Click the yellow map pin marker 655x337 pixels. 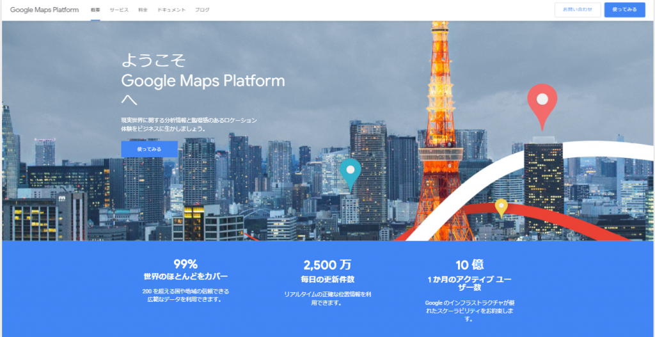coord(501,208)
